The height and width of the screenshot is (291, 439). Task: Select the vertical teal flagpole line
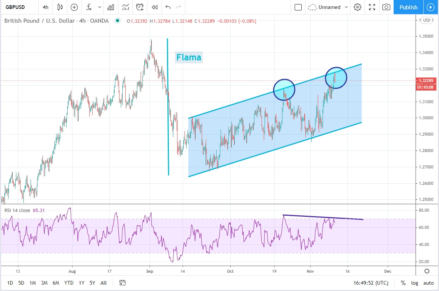(168, 107)
